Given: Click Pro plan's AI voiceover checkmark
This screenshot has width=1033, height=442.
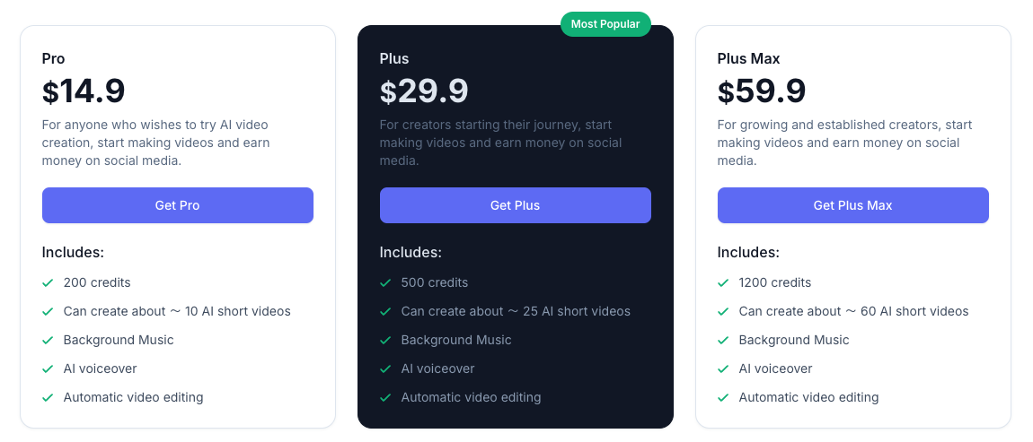Looking at the screenshot, I should 49,368.
